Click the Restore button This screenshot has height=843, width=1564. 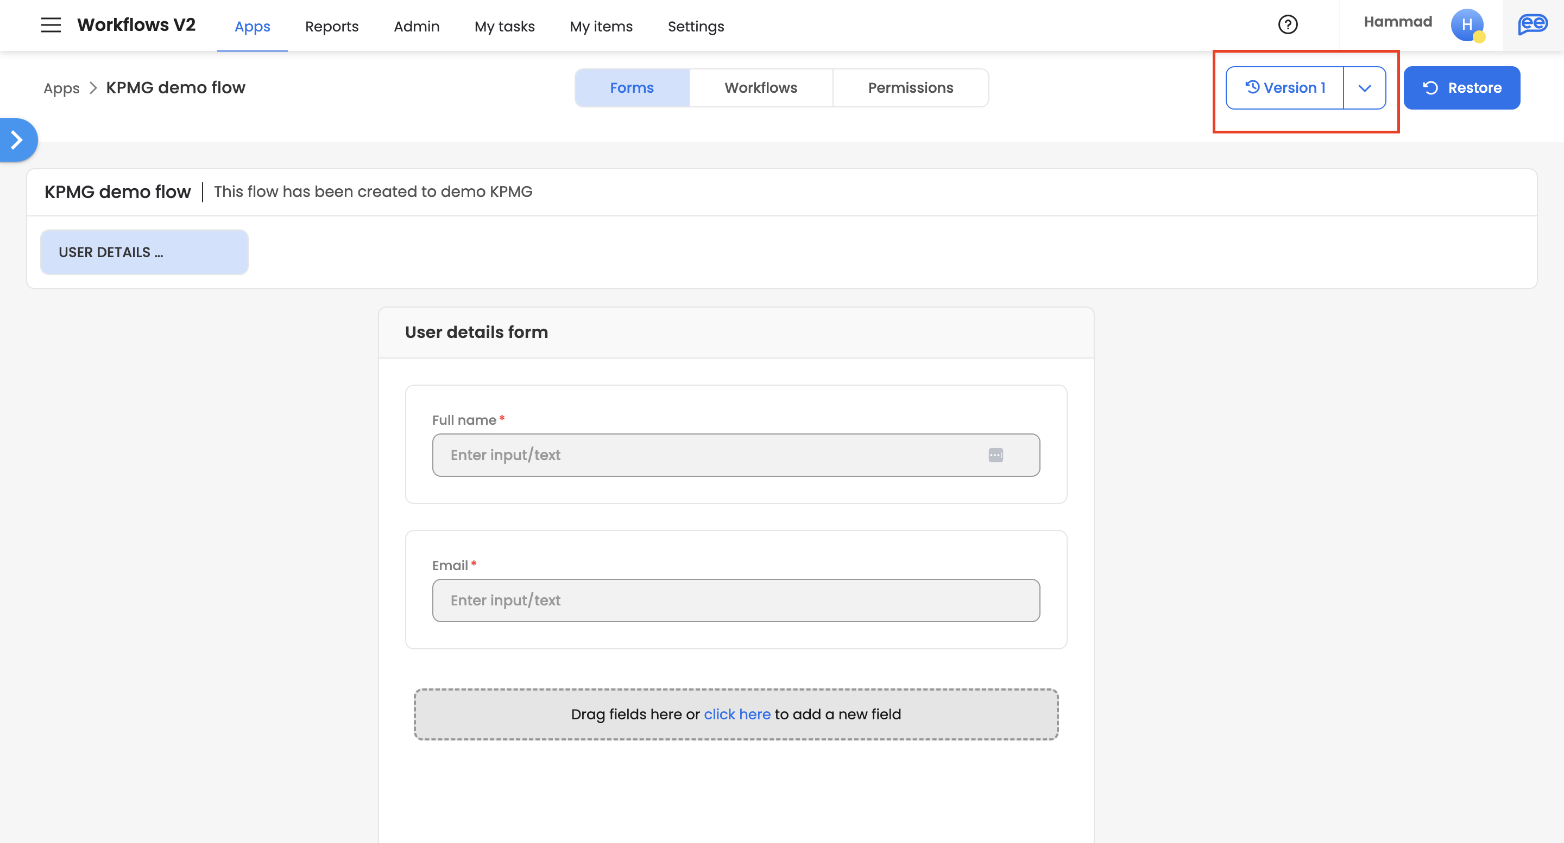tap(1461, 88)
